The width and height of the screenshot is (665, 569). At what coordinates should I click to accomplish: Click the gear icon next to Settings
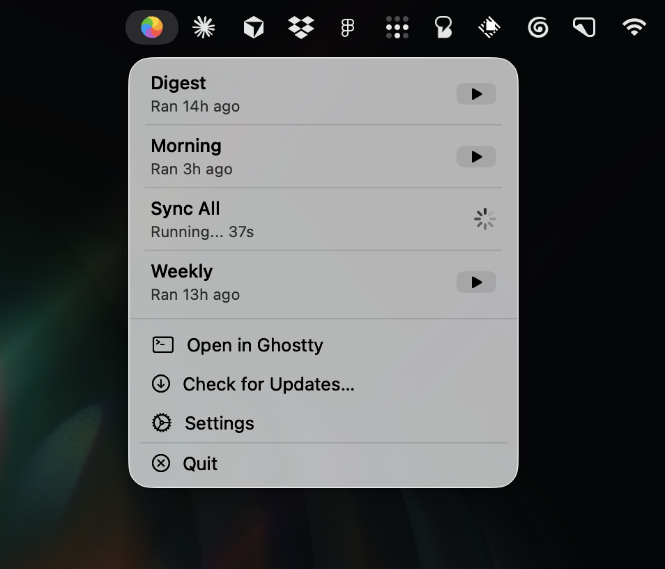coord(161,423)
